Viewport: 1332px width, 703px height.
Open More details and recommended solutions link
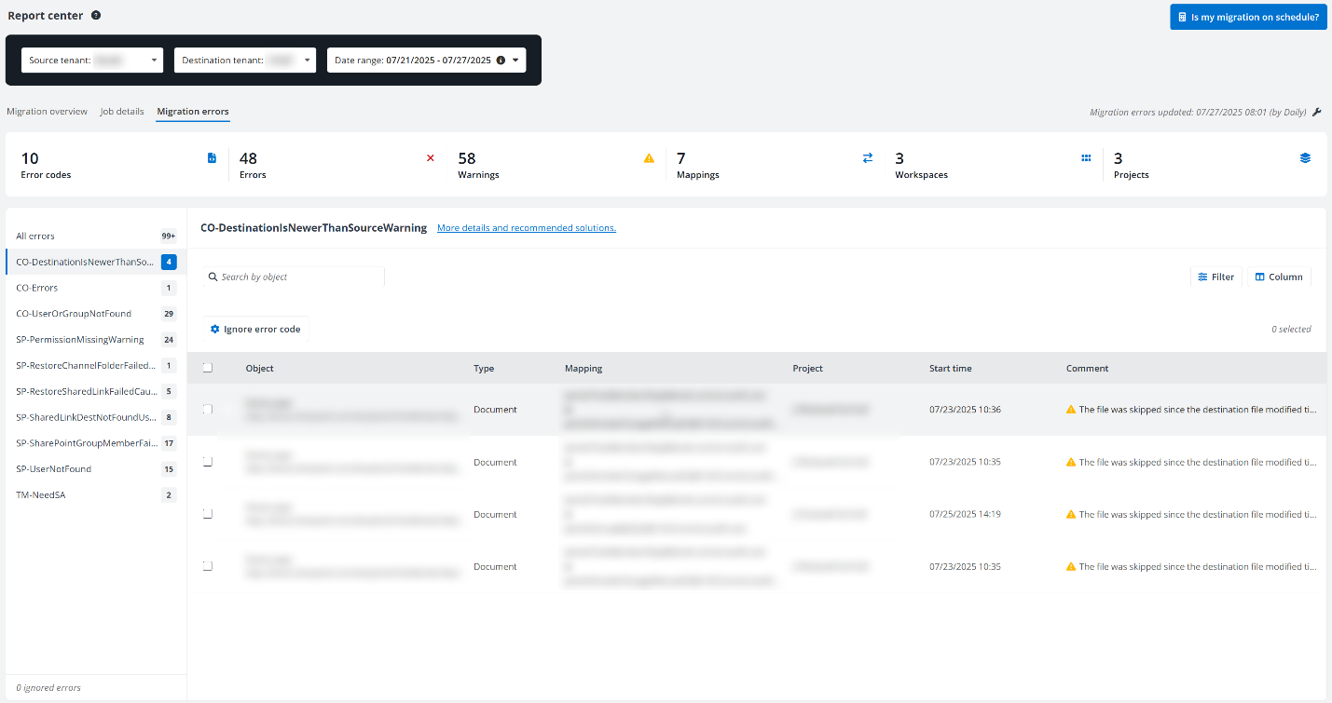[526, 227]
